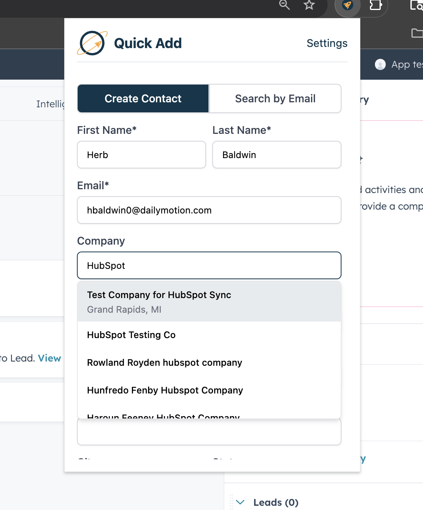Click the zoom out magnifier icon

[x=285, y=5]
